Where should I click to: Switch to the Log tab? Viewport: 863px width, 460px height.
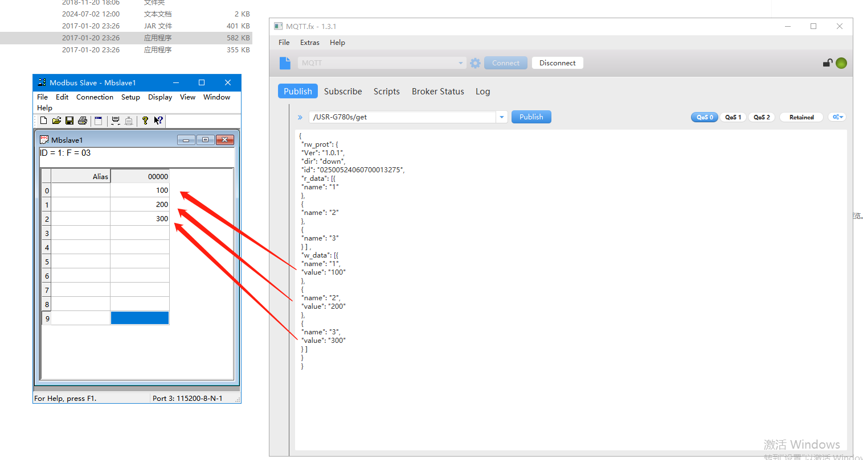(x=483, y=92)
